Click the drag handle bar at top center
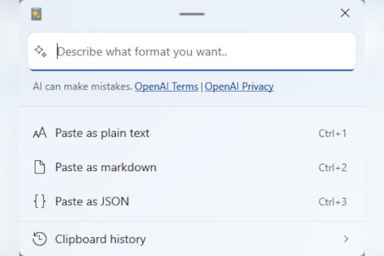Screen dimensions: 384x256 tap(191, 14)
